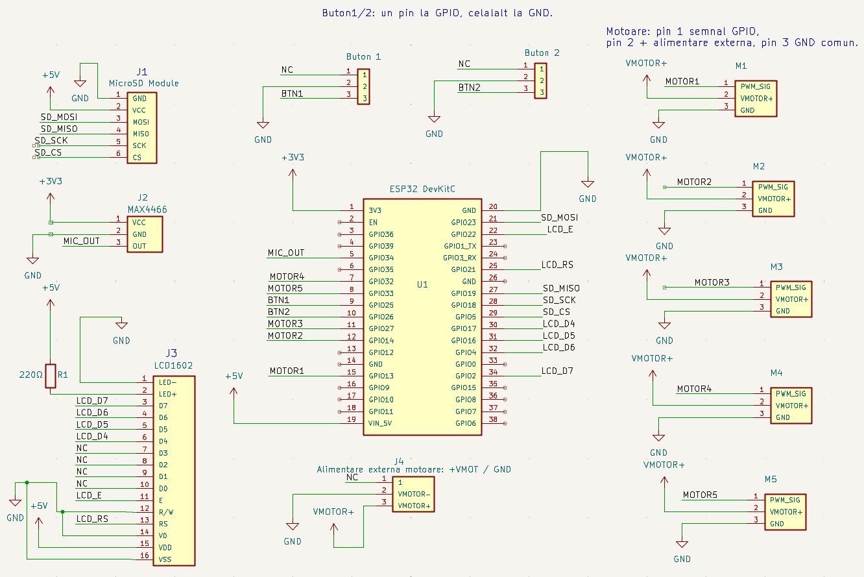Select the BTN2 label at Buton 2 connector
This screenshot has width=864, height=577.
(470, 88)
